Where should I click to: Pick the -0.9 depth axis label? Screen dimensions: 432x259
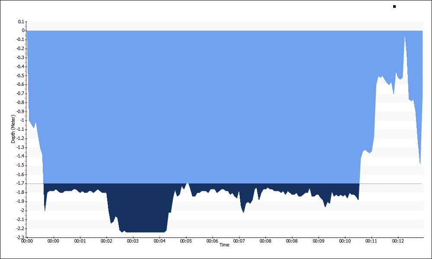20,111
